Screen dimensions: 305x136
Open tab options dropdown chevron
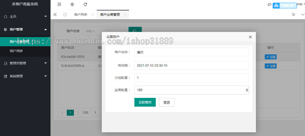coord(303,15)
